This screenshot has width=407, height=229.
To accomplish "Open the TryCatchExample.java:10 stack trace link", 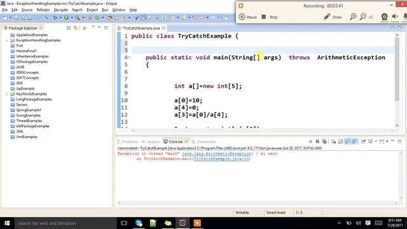I will tap(221, 158).
